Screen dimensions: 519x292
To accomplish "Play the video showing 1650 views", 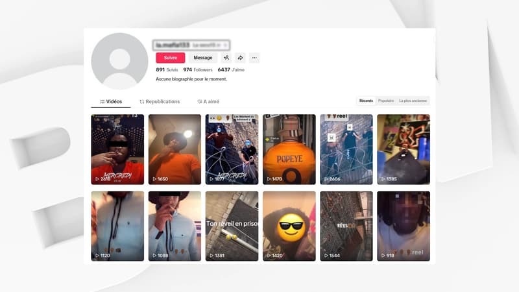I will (175, 149).
